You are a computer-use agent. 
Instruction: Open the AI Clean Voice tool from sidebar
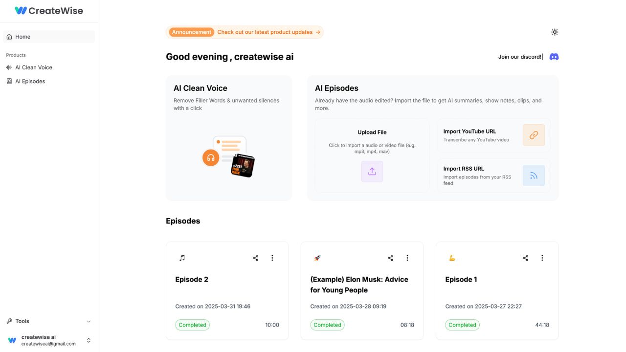(x=33, y=67)
